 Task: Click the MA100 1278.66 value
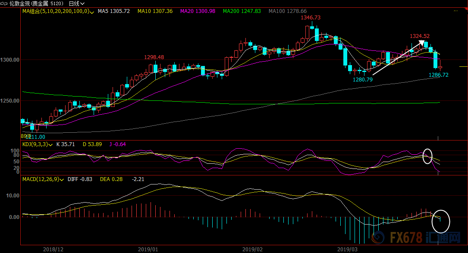tap(287, 11)
